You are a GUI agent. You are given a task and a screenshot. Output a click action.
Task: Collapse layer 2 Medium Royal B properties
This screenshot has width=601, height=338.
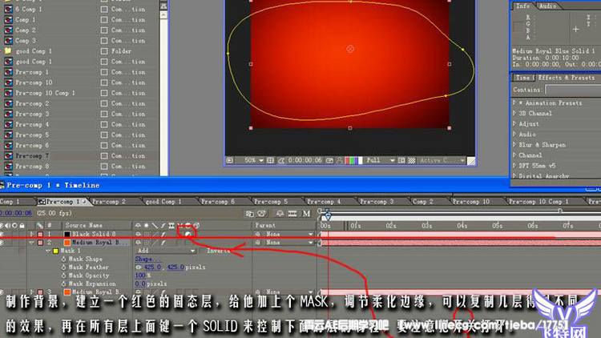tap(32, 243)
